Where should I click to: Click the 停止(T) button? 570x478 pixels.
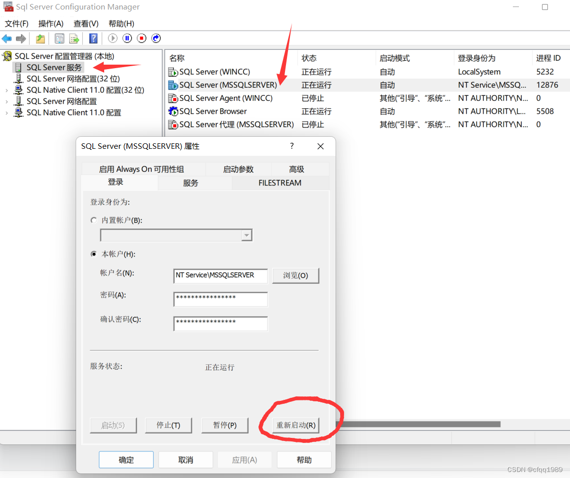(x=168, y=425)
